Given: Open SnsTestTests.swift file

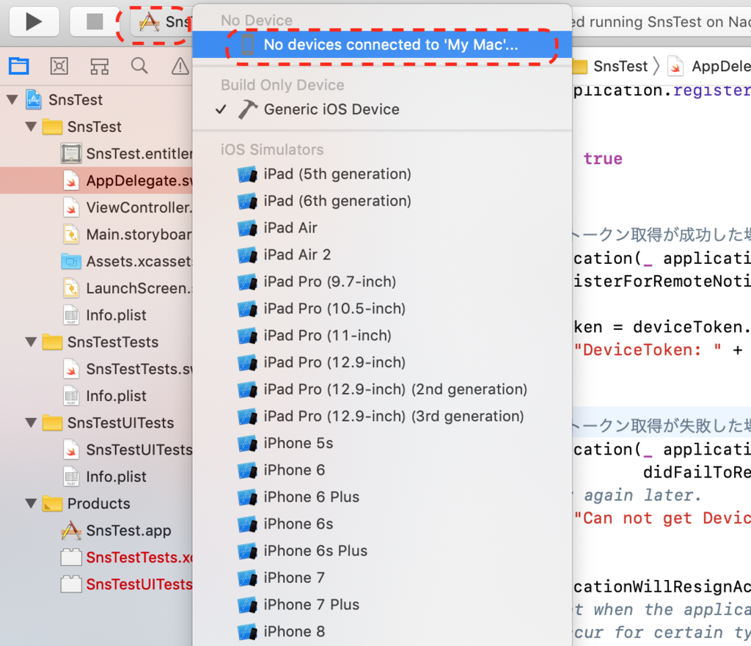Looking at the screenshot, I should coord(127,370).
